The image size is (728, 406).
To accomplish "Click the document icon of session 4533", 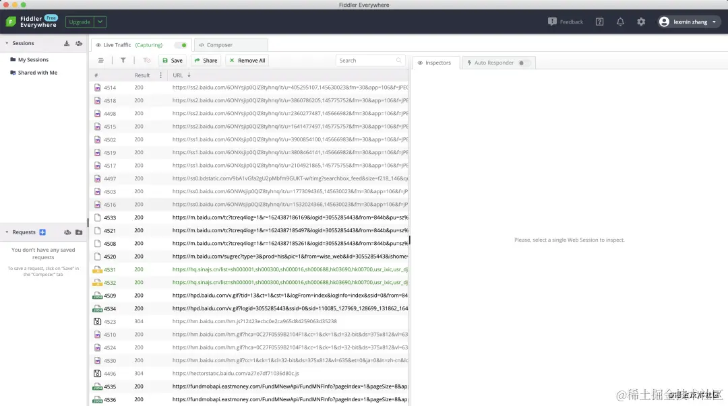I will coord(98,217).
